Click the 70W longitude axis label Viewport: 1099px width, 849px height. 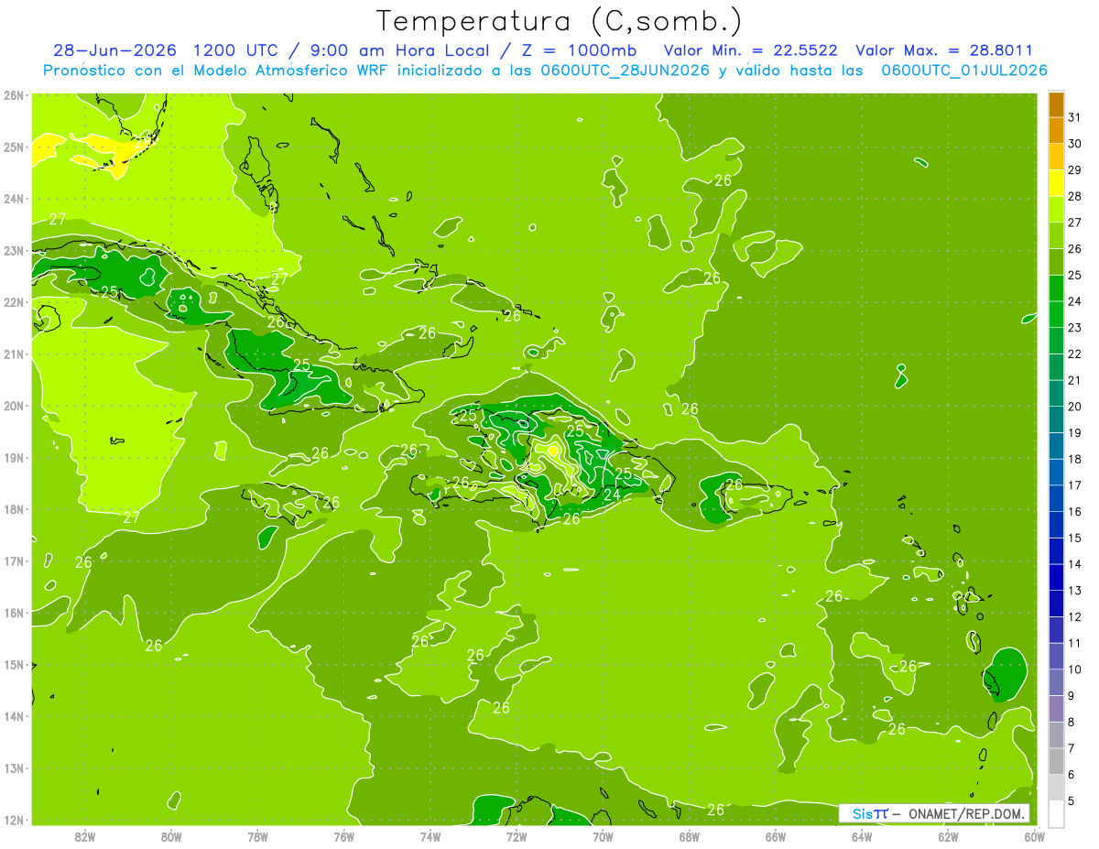point(603,835)
